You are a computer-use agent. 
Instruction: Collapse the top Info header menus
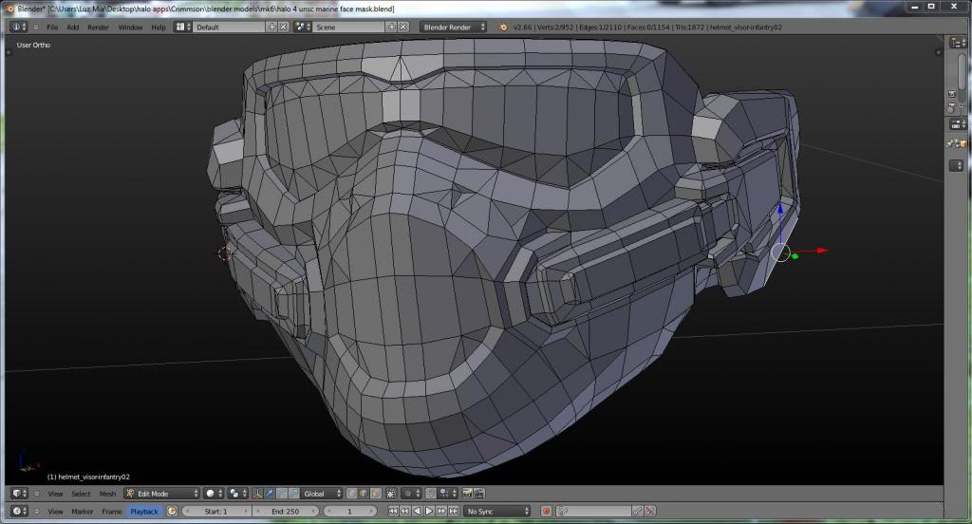point(36,28)
